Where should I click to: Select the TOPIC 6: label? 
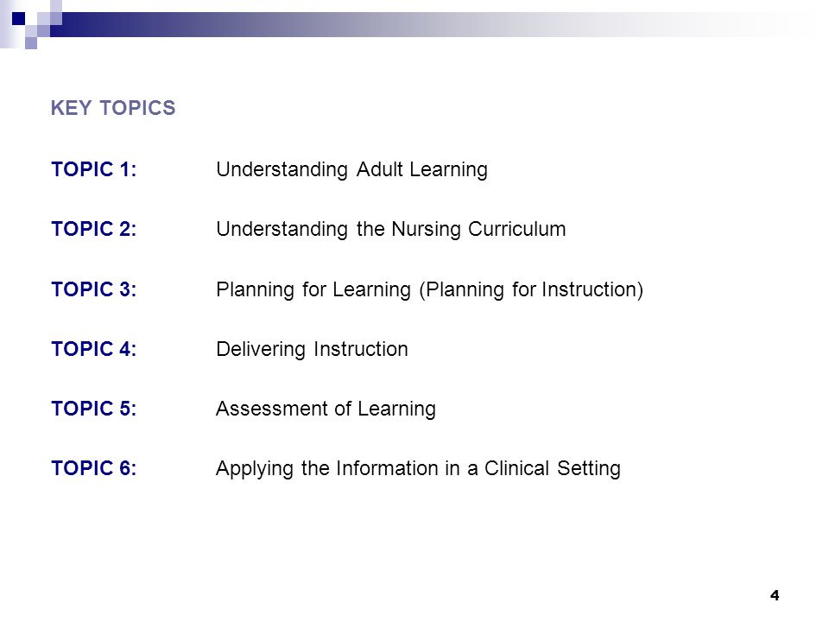click(94, 468)
